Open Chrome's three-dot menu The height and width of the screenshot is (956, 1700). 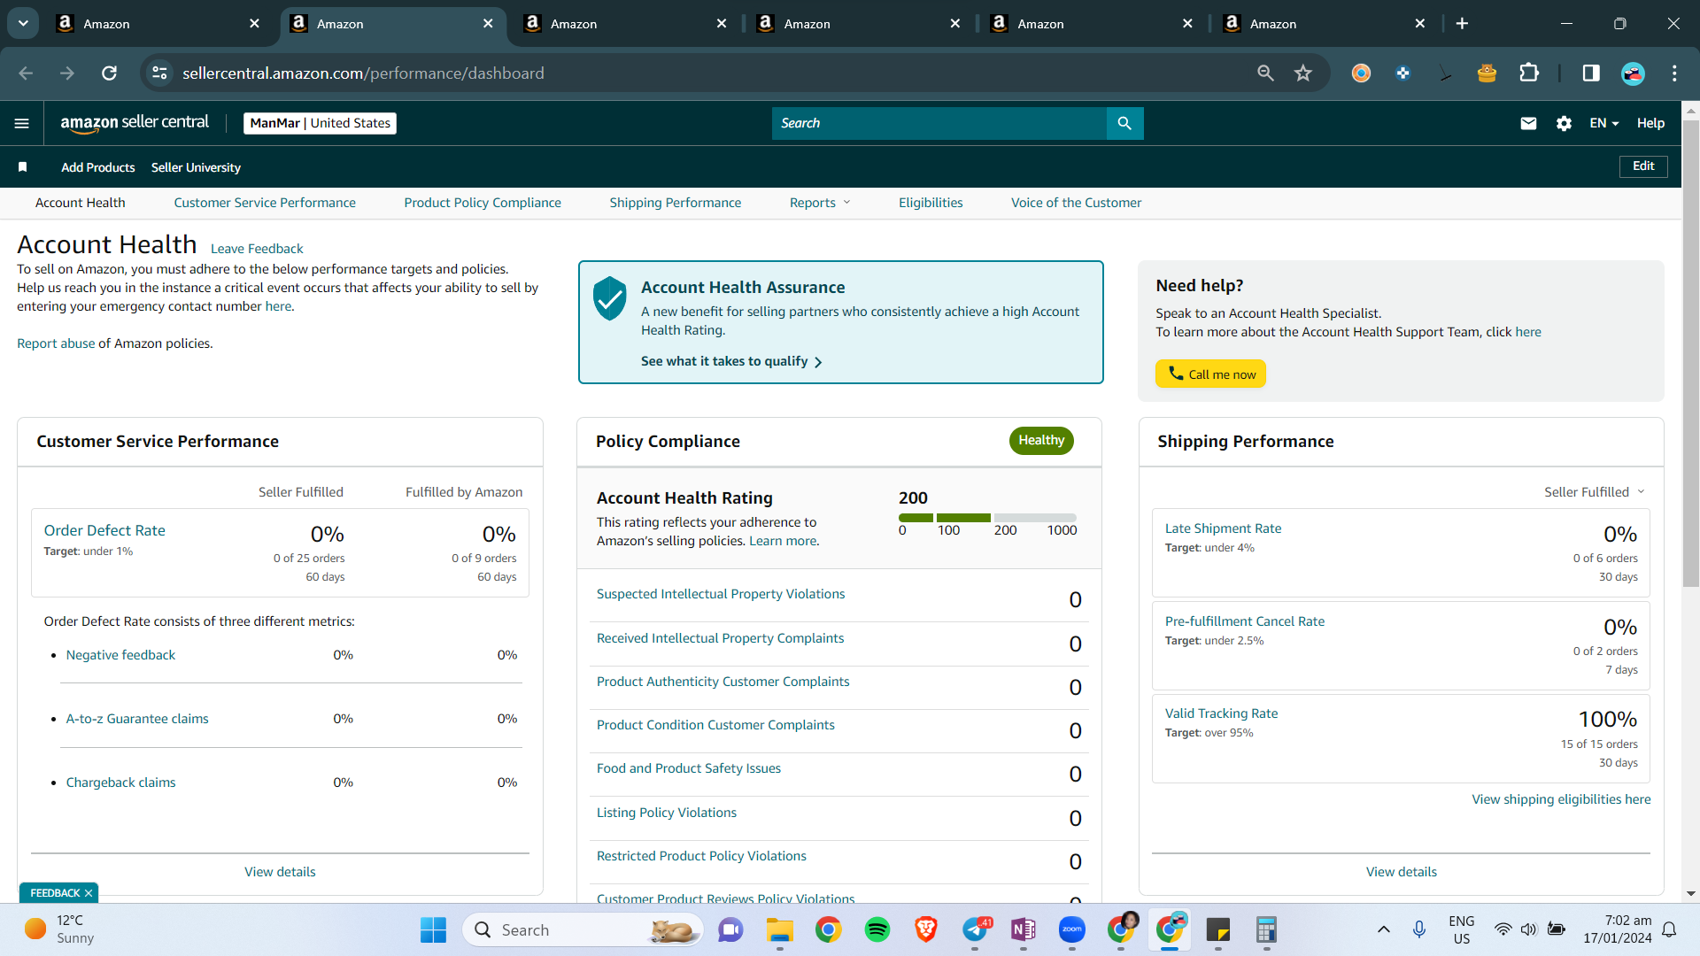coord(1674,73)
